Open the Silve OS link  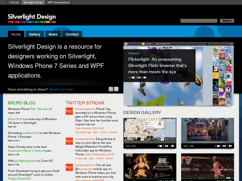[x=14, y=119]
